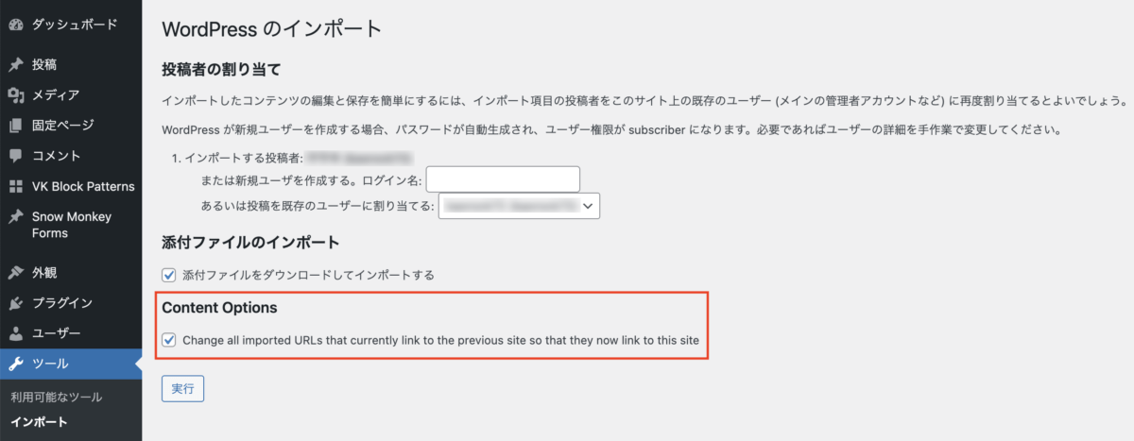
Task: Uncheck 添付ファイルをダウンロードしてインポートする checkbox
Action: (169, 275)
